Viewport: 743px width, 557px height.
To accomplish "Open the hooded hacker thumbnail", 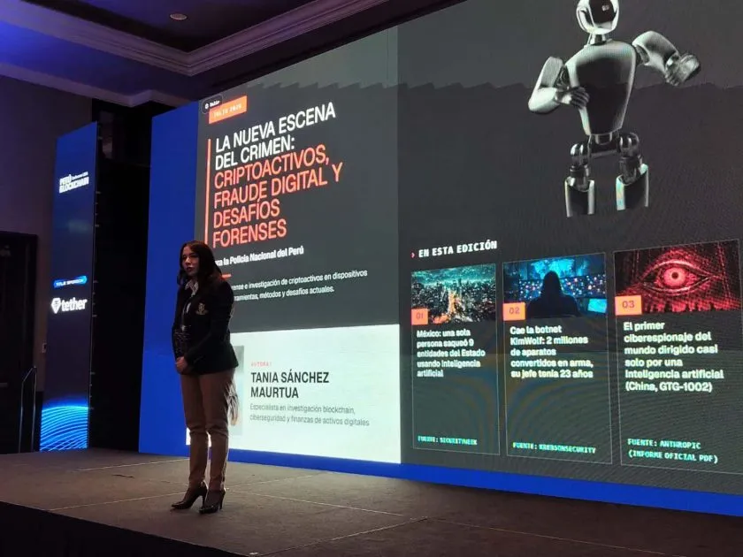I will coord(555,286).
